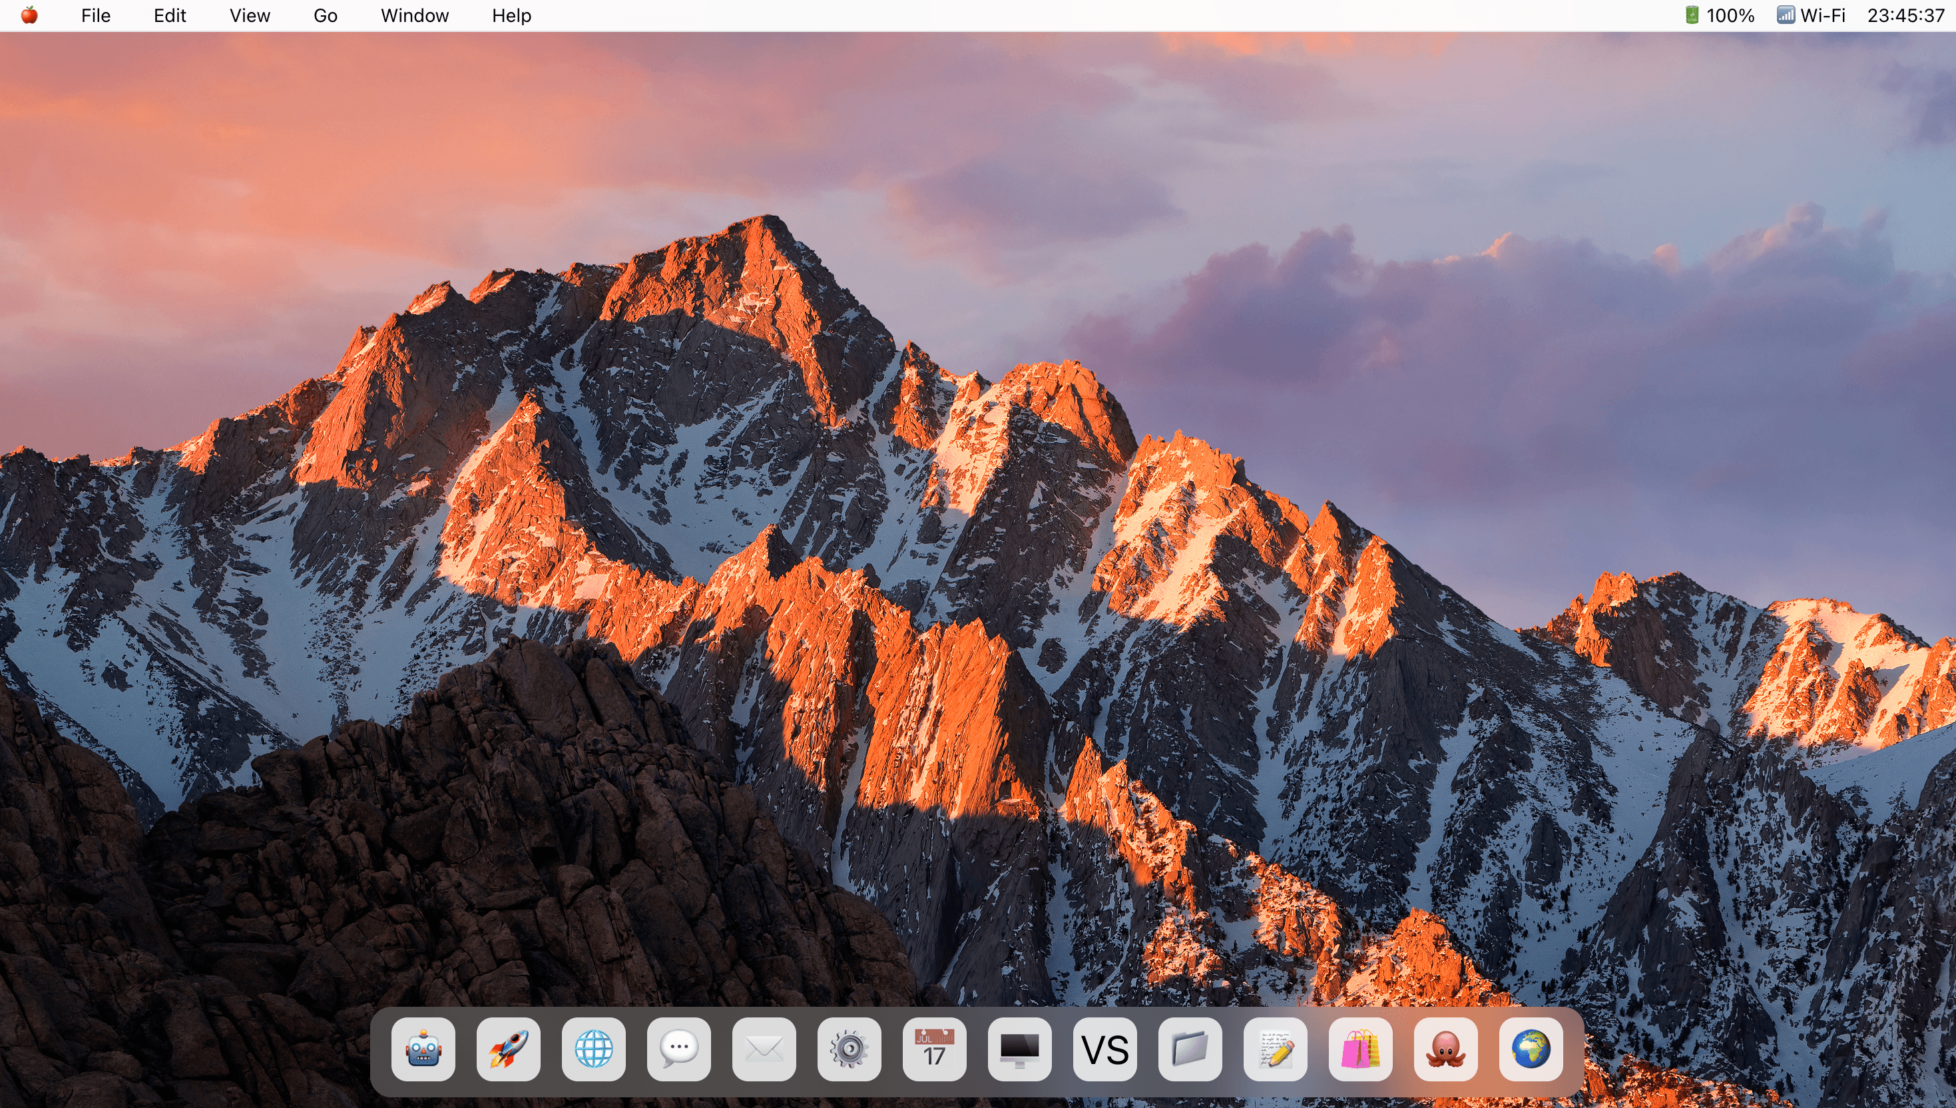Click the Wi-Fi status item
The image size is (1956, 1108).
tap(1811, 15)
